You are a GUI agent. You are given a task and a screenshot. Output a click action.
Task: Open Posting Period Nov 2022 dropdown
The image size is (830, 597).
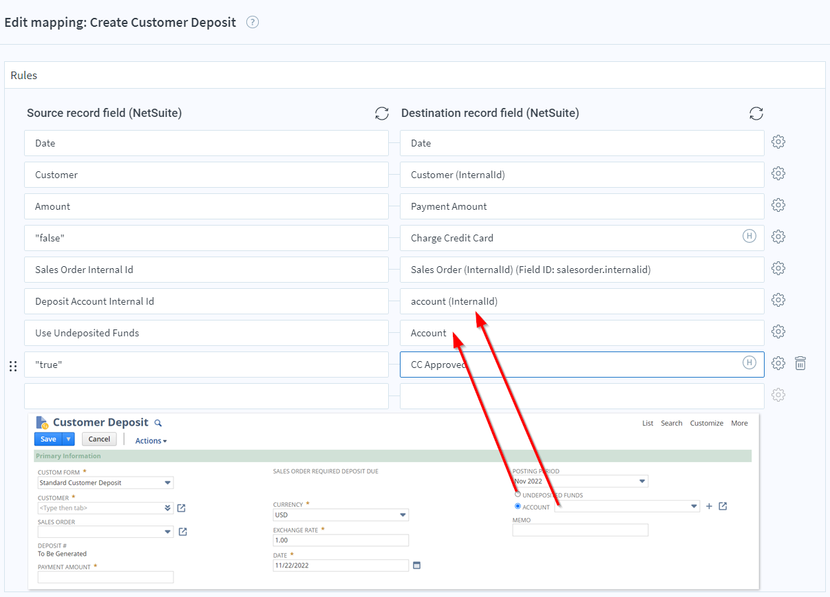pos(642,481)
